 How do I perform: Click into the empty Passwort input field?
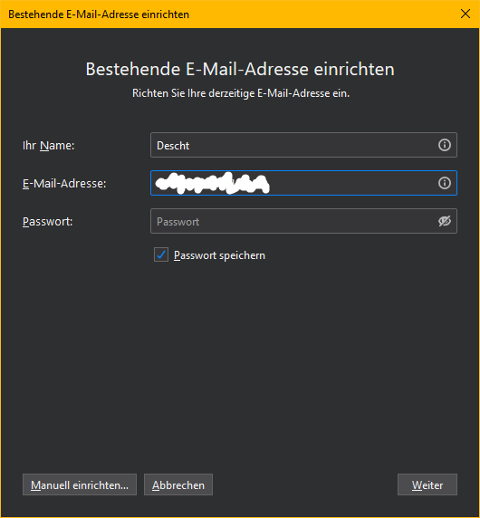click(303, 221)
